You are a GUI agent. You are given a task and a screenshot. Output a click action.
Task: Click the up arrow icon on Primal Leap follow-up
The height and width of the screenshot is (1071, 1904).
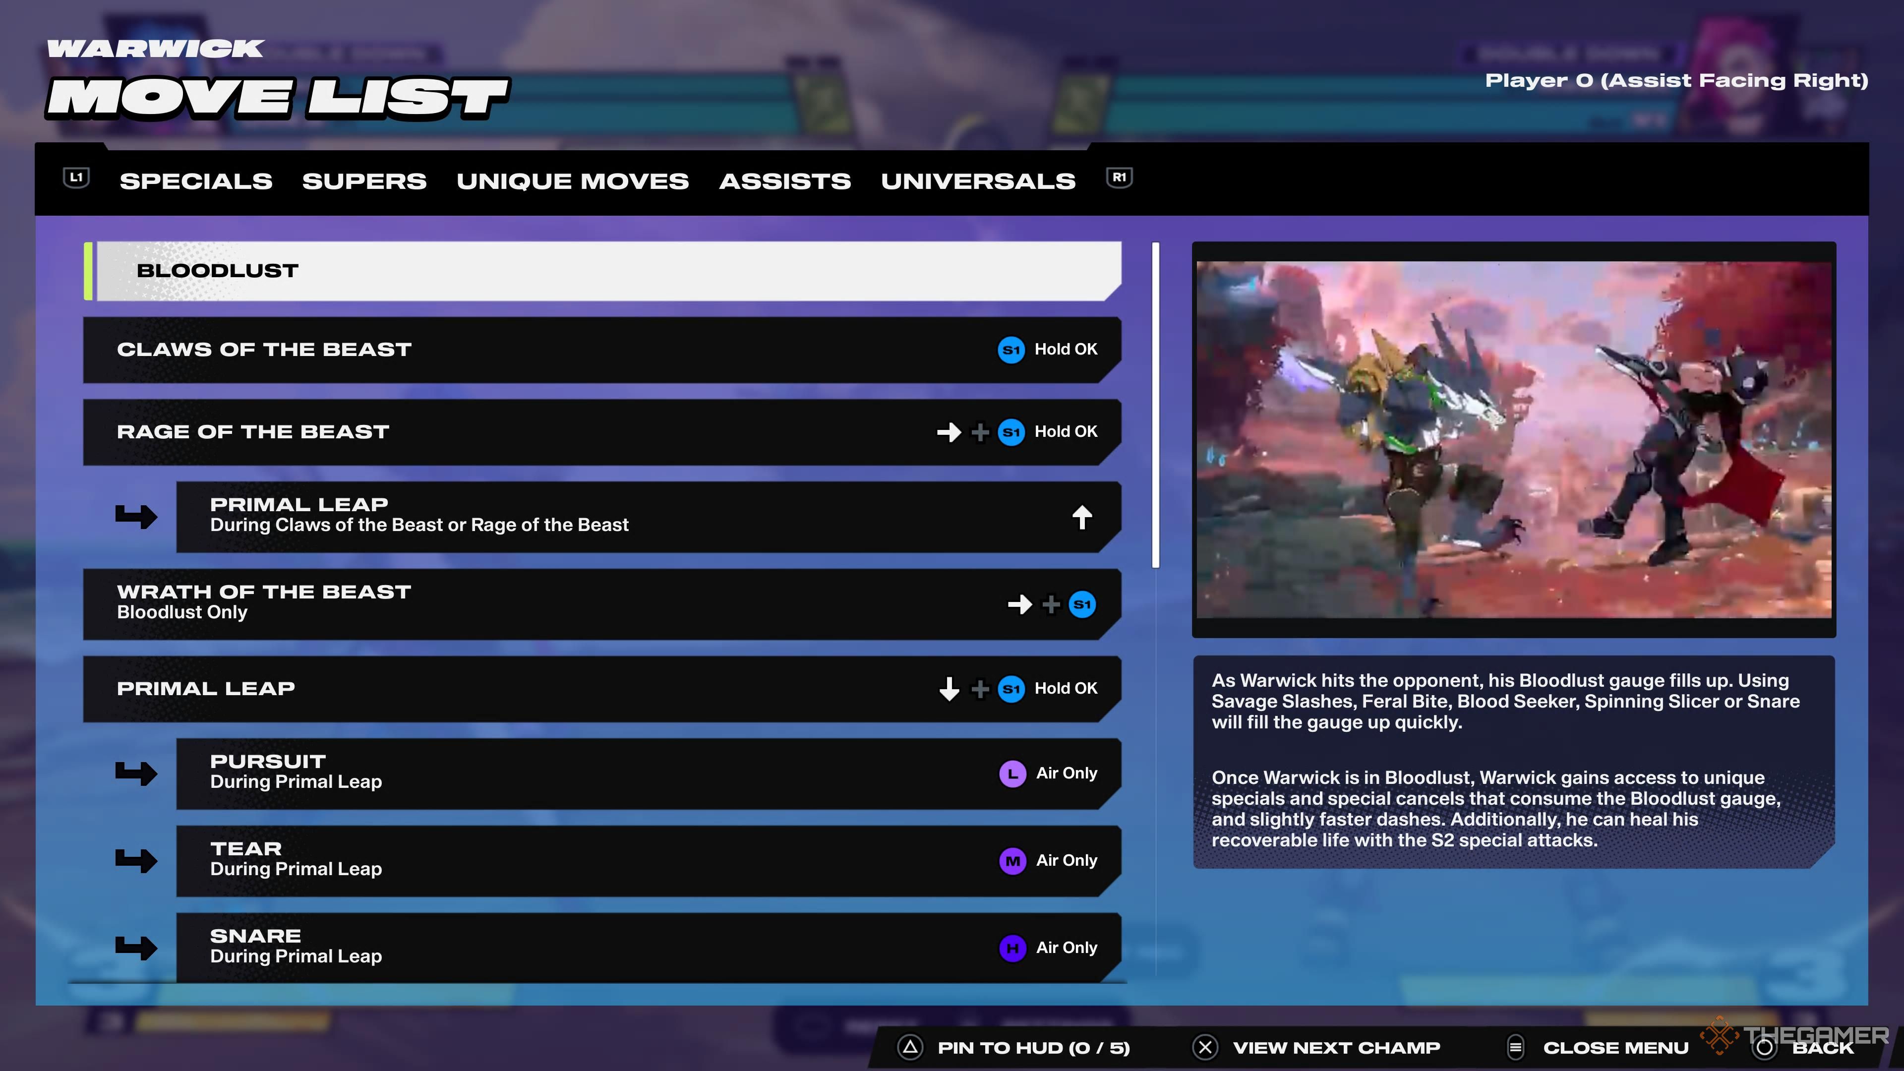pos(1082,517)
